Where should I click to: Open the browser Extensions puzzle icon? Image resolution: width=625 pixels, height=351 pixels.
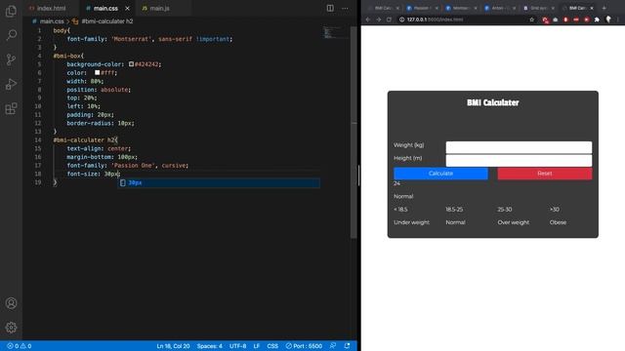pyautogui.click(x=597, y=19)
